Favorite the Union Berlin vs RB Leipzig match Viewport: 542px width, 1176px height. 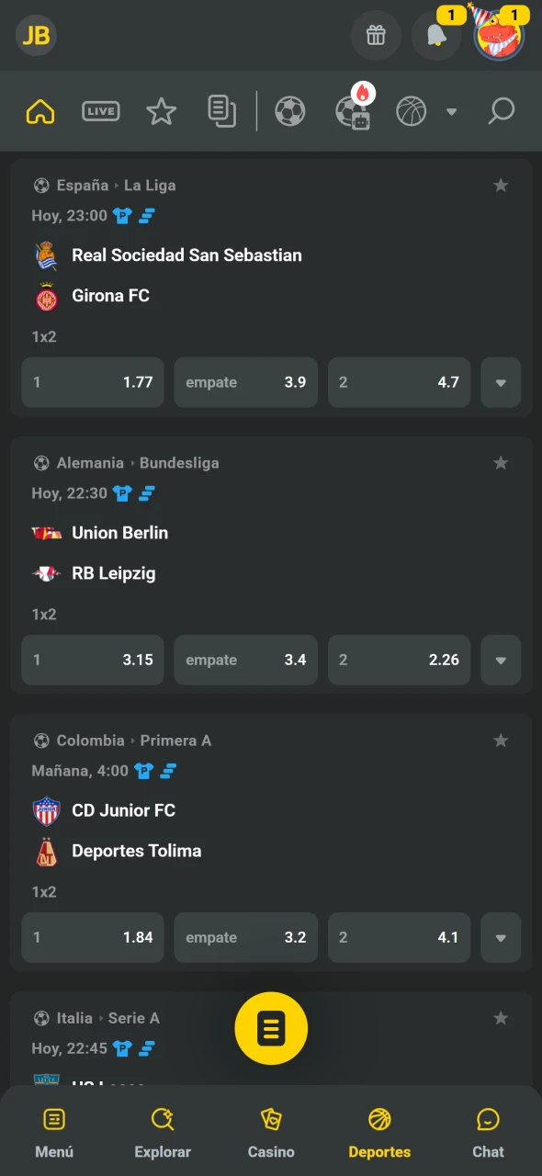pyautogui.click(x=501, y=462)
